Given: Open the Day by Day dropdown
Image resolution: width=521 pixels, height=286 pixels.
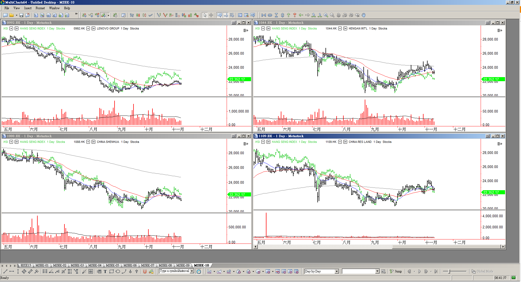Looking at the screenshot, I should click(337, 271).
